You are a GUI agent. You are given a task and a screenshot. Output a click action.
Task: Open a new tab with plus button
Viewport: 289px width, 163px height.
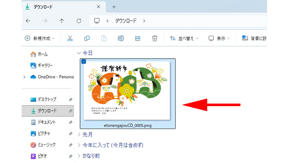tap(114, 7)
